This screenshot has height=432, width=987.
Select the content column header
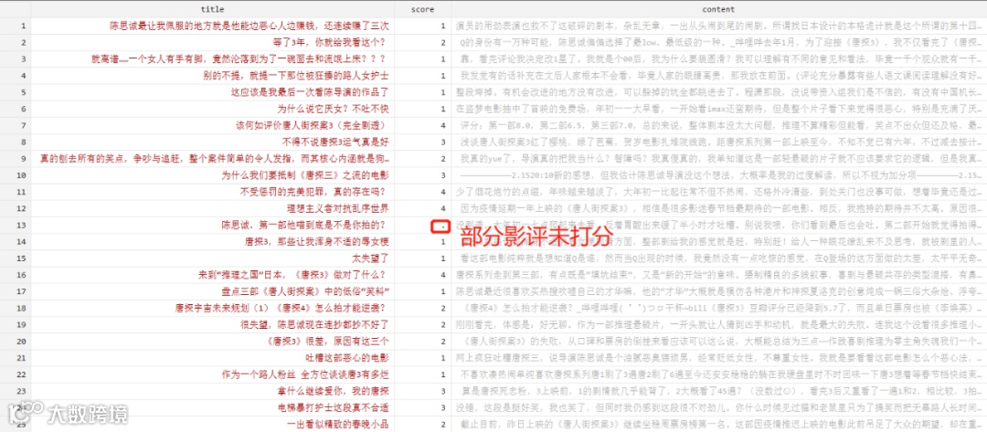coord(718,9)
